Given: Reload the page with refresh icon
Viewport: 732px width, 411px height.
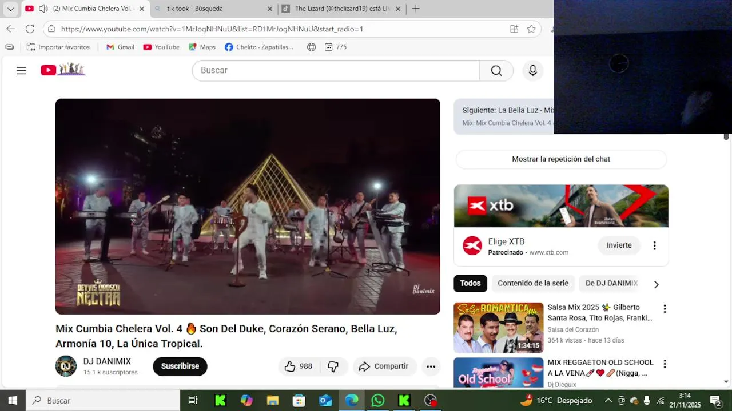Looking at the screenshot, I should 30,29.
